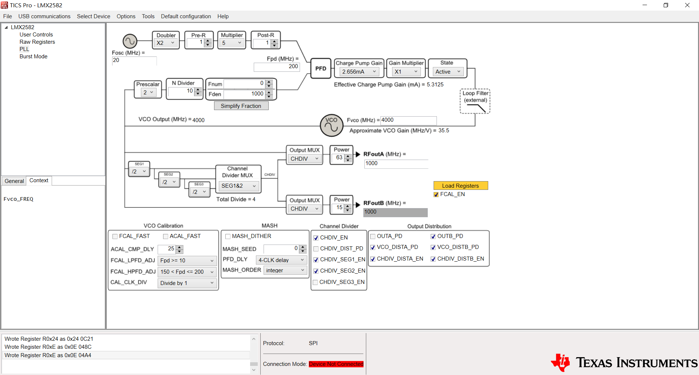The height and width of the screenshot is (375, 699).
Task: Increase the Post-R value
Action: point(275,41)
